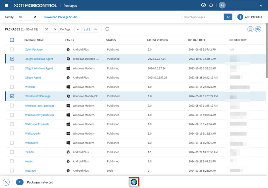
Task: Open the column chooser icon
Action: coord(250,29)
